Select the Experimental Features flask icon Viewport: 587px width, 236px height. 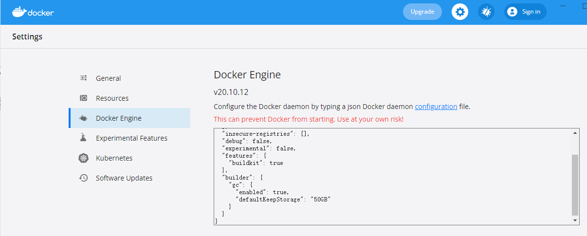coord(83,138)
